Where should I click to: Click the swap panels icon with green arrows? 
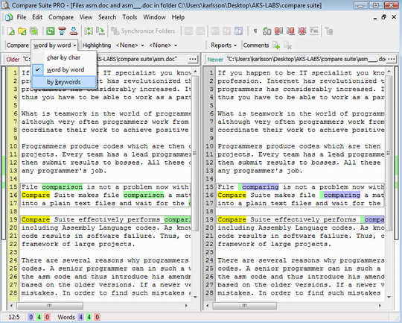pos(89,31)
